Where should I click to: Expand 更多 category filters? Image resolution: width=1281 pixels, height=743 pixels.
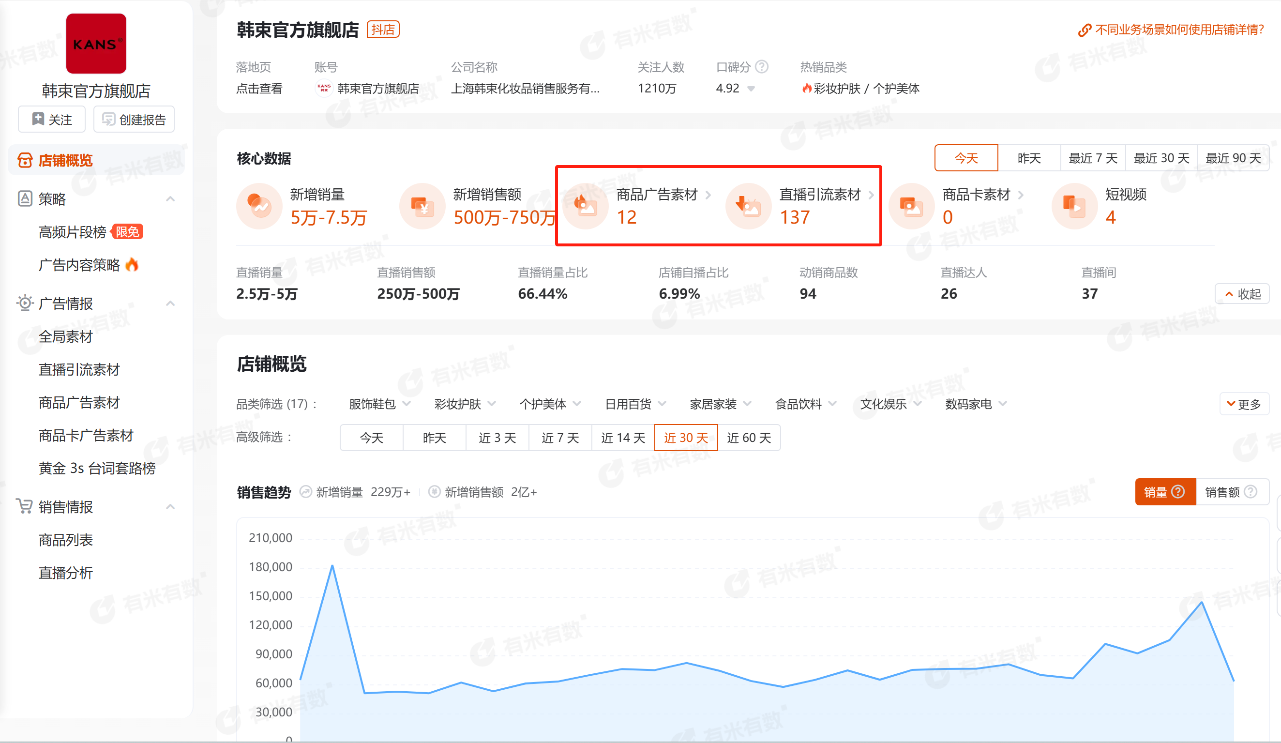click(1243, 404)
